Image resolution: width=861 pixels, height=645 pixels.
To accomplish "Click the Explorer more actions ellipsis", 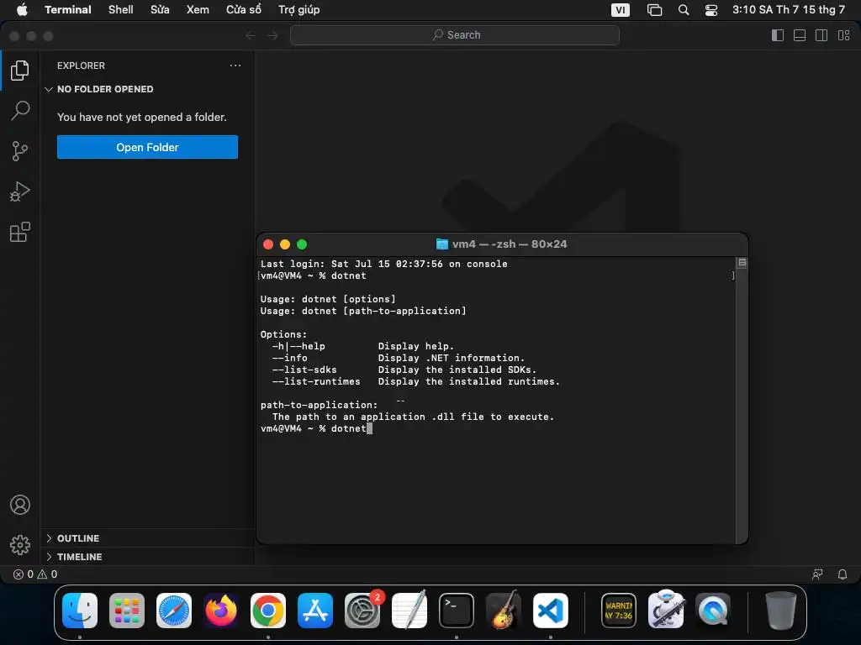I will (235, 66).
